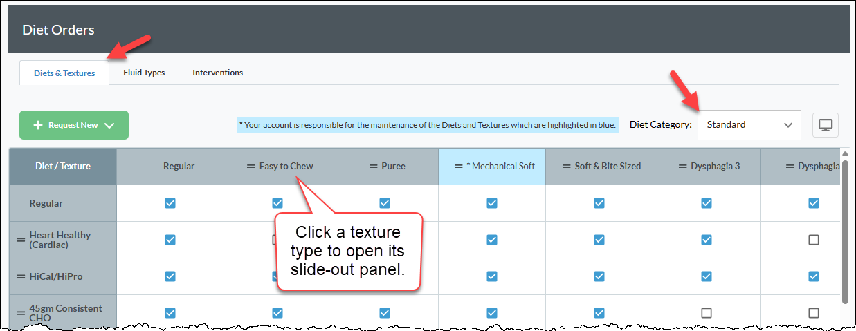Expand the Request New dropdown arrow
Image resolution: width=856 pixels, height=331 pixels.
[108, 125]
